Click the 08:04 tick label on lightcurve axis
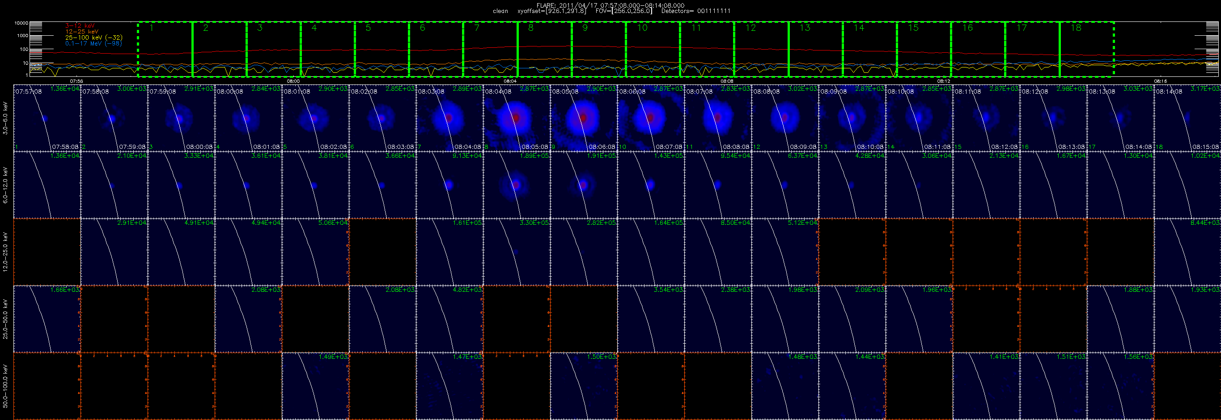Viewport: 1221px width, 420px height. [510, 81]
